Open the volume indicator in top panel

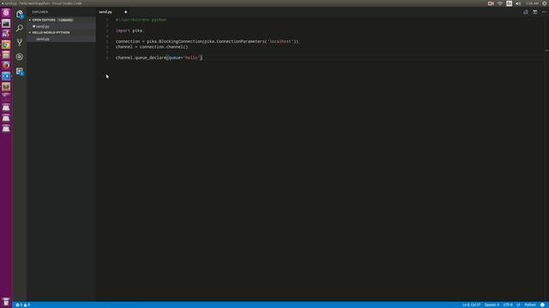click(x=518, y=3)
